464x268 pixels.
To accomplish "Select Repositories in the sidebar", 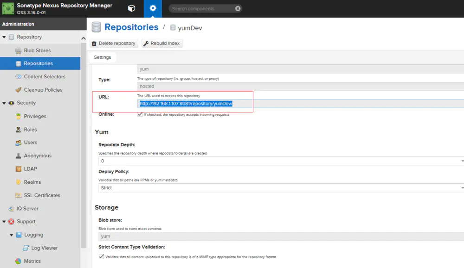I will click(x=40, y=63).
